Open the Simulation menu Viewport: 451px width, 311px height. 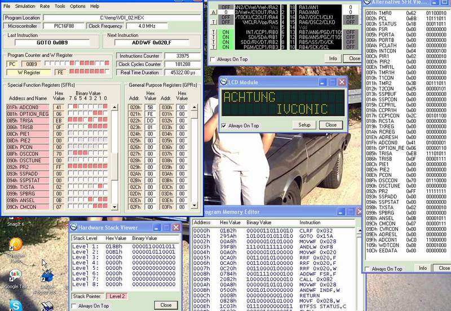25,6
